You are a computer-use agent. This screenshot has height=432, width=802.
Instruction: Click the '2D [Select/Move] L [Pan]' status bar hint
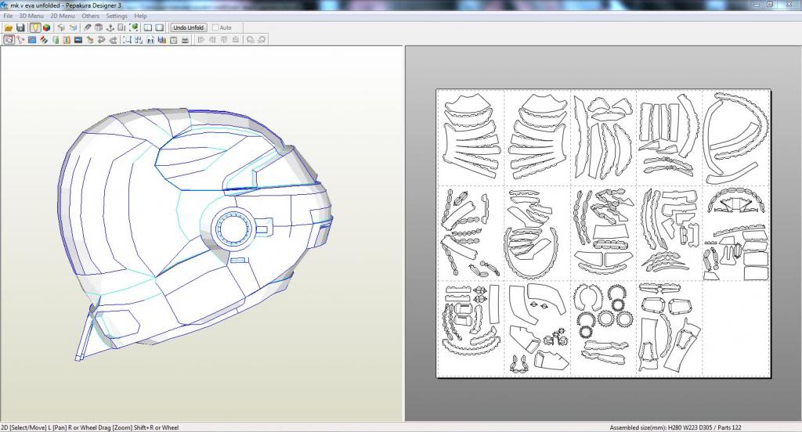[x=34, y=427]
